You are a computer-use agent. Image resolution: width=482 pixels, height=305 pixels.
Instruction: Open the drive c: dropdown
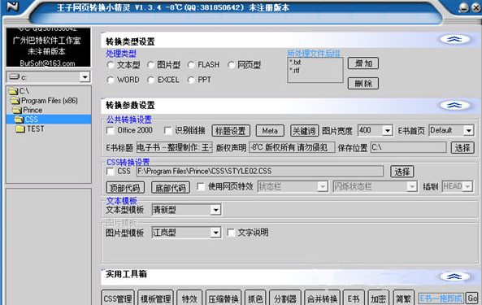[x=85, y=77]
